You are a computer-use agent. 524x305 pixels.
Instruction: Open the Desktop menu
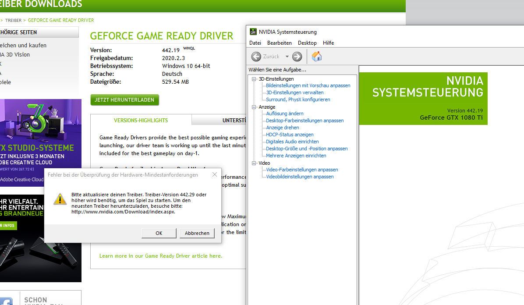(307, 43)
